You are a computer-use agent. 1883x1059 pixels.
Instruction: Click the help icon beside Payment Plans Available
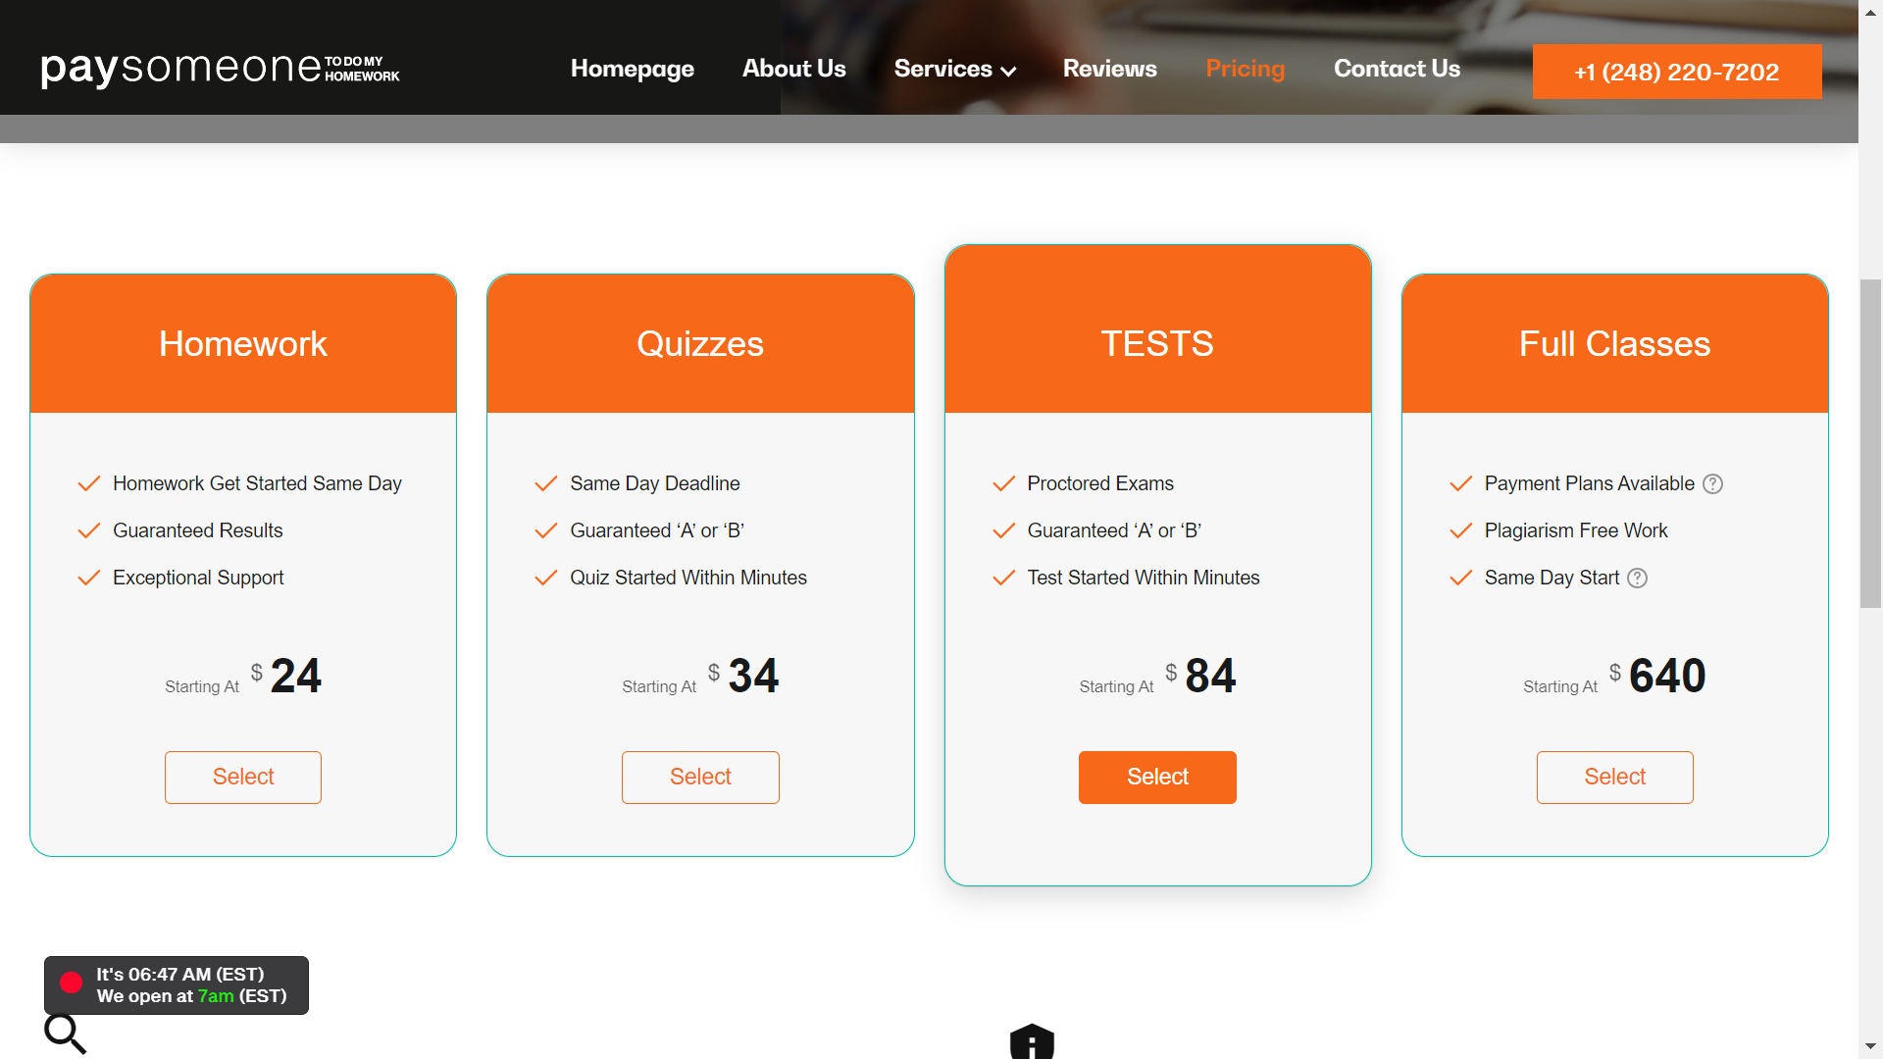[1712, 483]
